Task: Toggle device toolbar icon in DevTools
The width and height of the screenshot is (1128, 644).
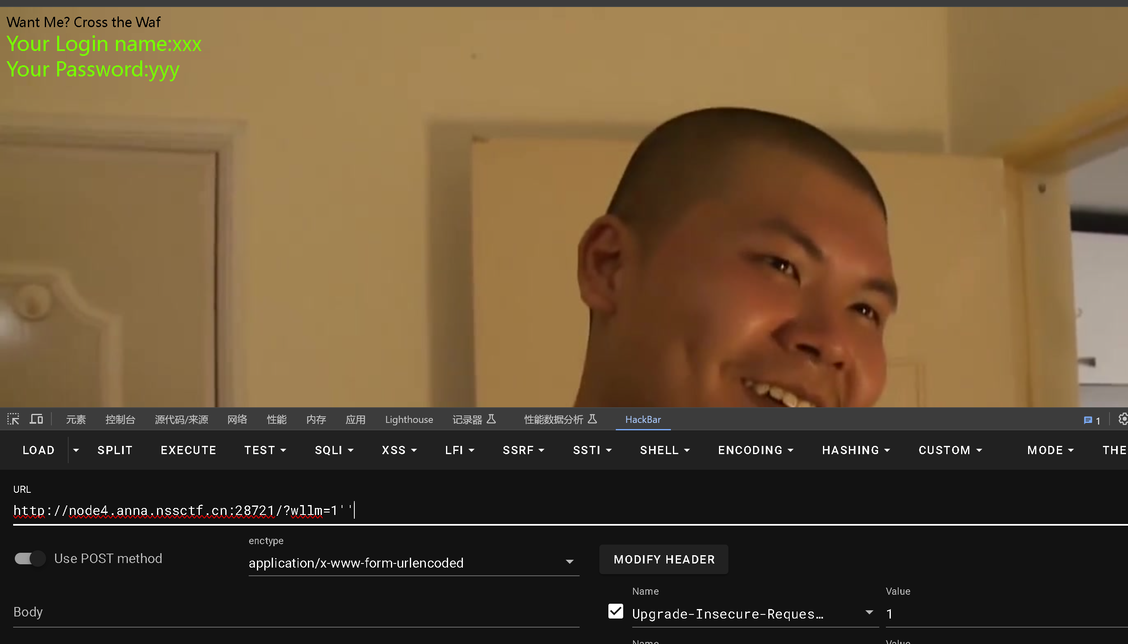Action: pos(36,419)
